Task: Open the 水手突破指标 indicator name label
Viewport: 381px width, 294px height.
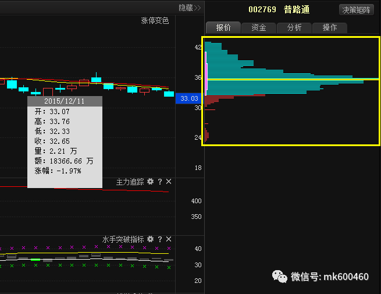Action: (x=123, y=239)
